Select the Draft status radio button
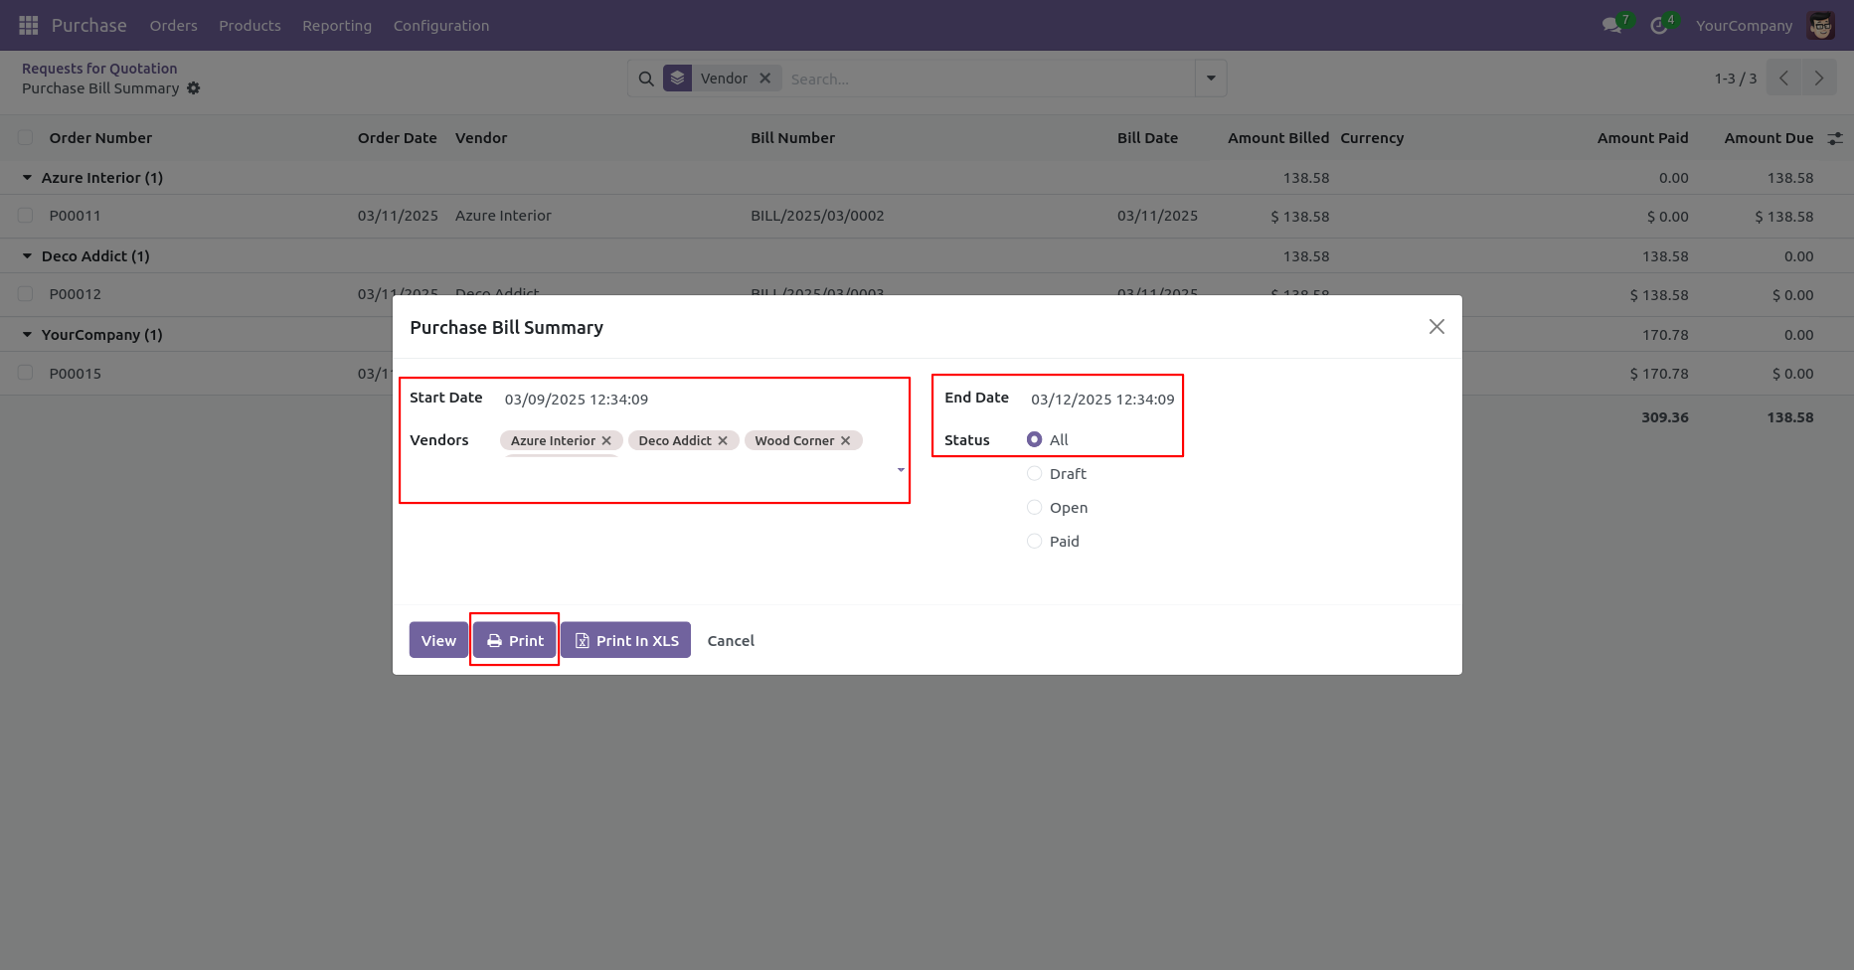This screenshot has height=970, width=1854. (x=1035, y=474)
